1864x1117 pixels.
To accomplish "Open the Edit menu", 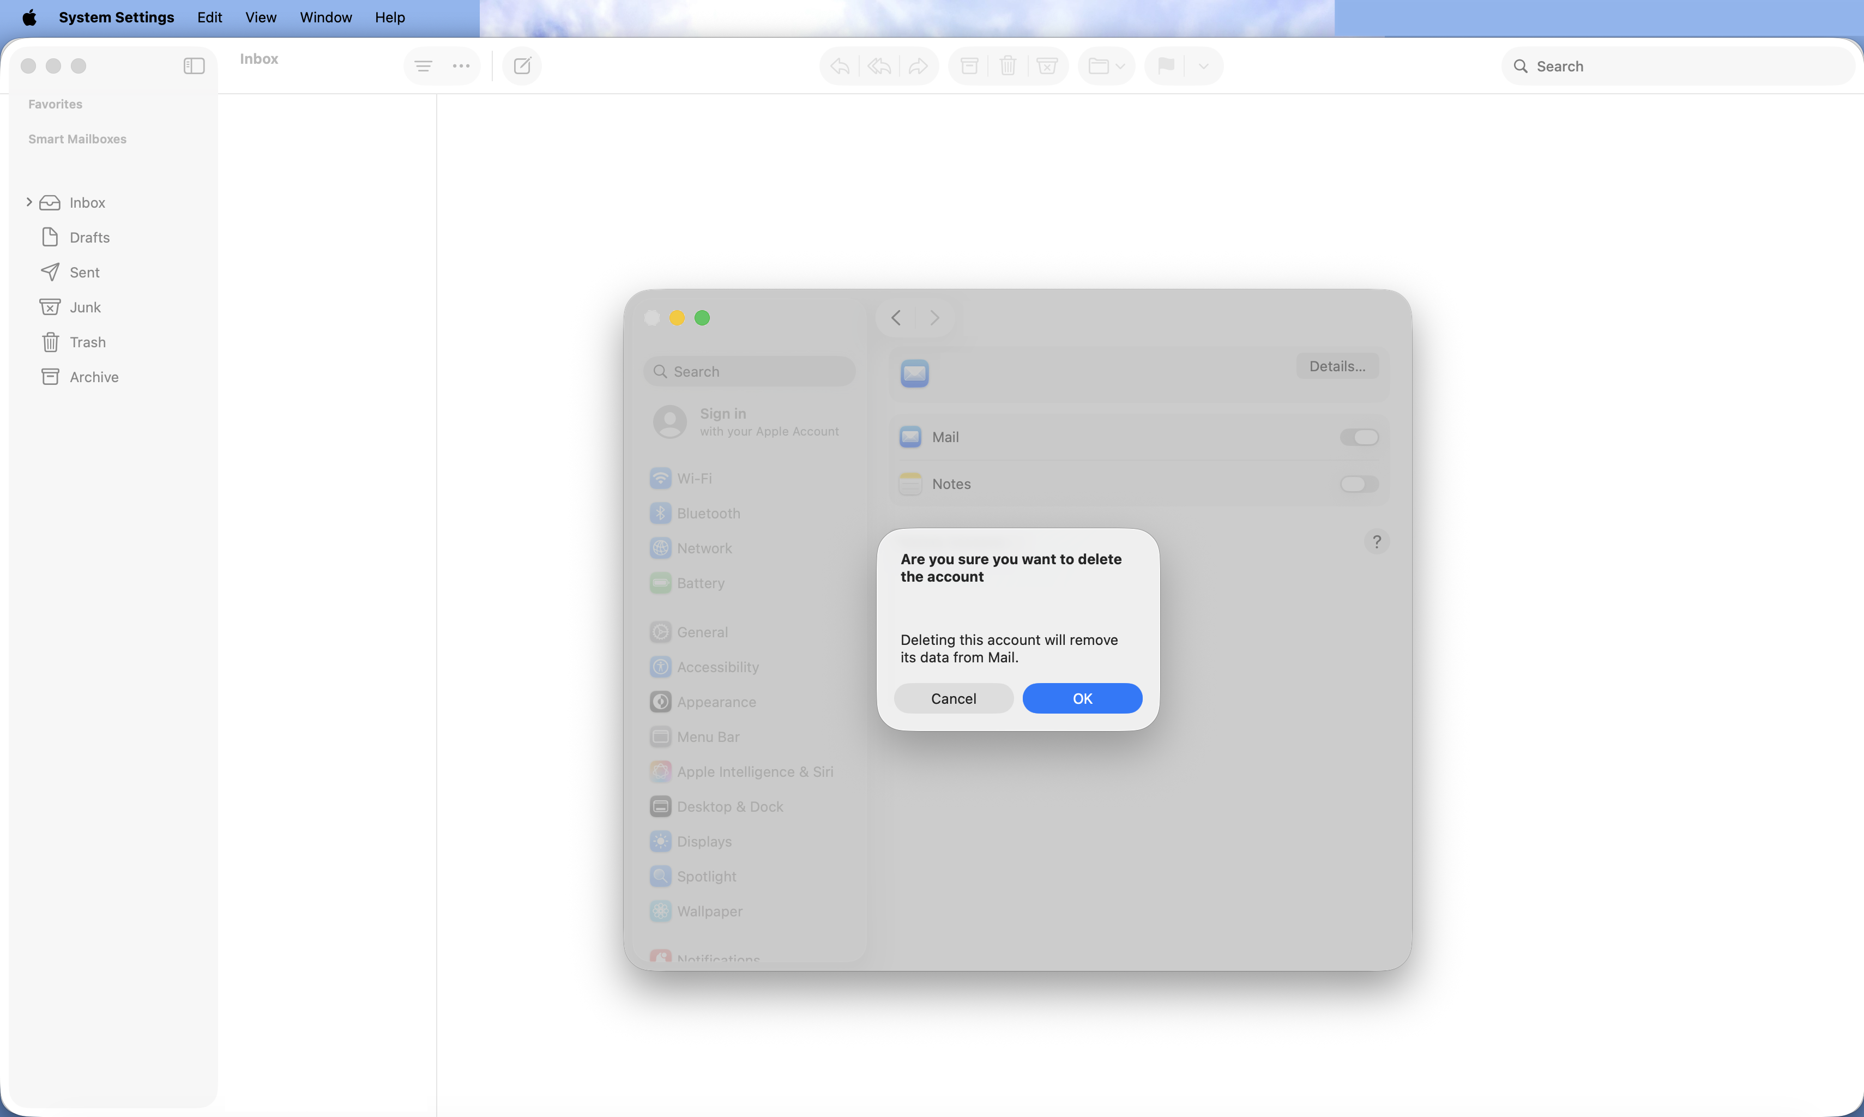I will (x=209, y=17).
